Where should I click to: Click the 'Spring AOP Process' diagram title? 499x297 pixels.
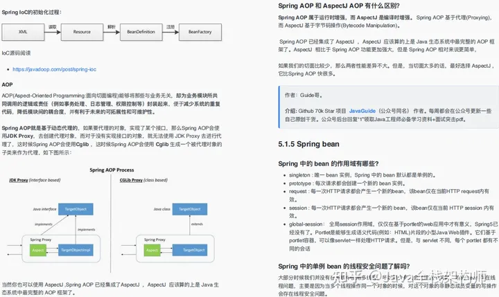tap(112, 170)
